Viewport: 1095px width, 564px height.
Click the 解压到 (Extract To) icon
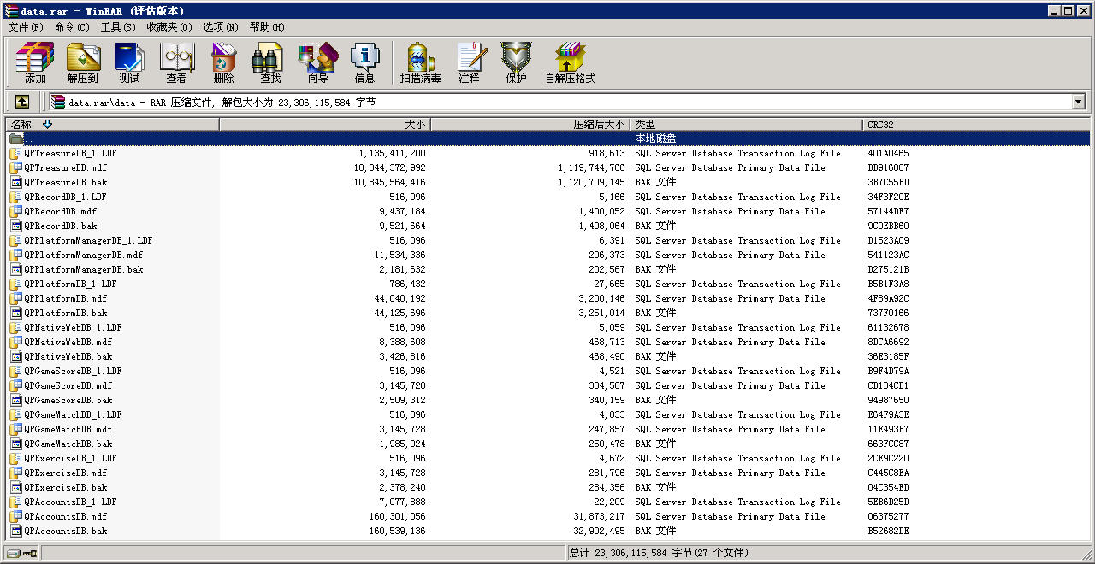click(83, 63)
